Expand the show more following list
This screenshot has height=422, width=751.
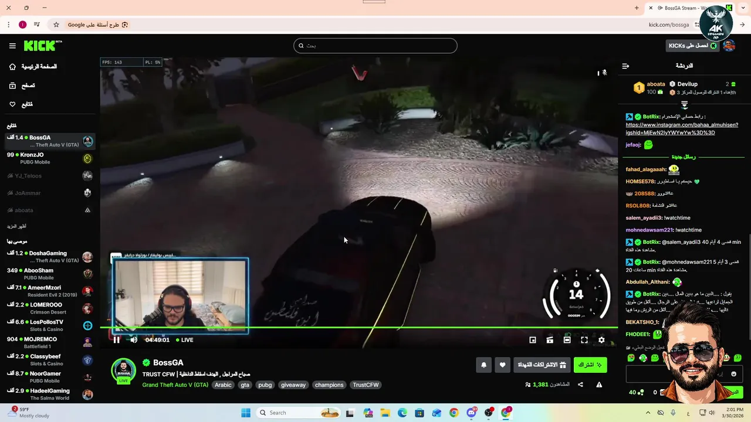pos(16,226)
